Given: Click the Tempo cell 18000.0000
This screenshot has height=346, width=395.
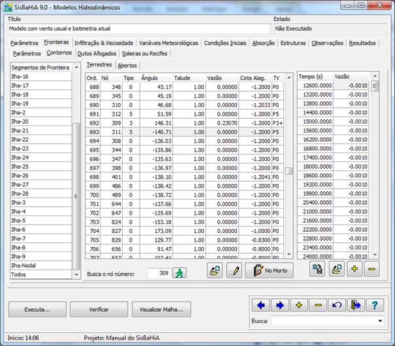Looking at the screenshot, I should (x=315, y=166).
